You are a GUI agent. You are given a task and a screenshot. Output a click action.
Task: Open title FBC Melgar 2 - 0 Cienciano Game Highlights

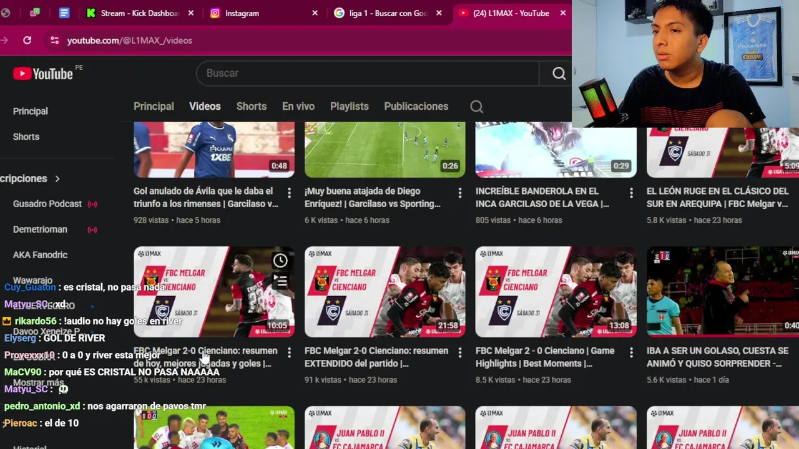pyautogui.click(x=545, y=357)
